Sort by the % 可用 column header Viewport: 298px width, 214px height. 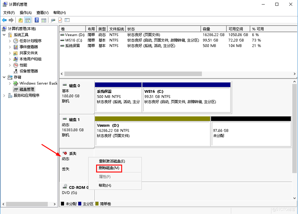coord(274,29)
